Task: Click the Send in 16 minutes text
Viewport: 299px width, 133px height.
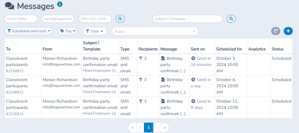Action: (201, 62)
